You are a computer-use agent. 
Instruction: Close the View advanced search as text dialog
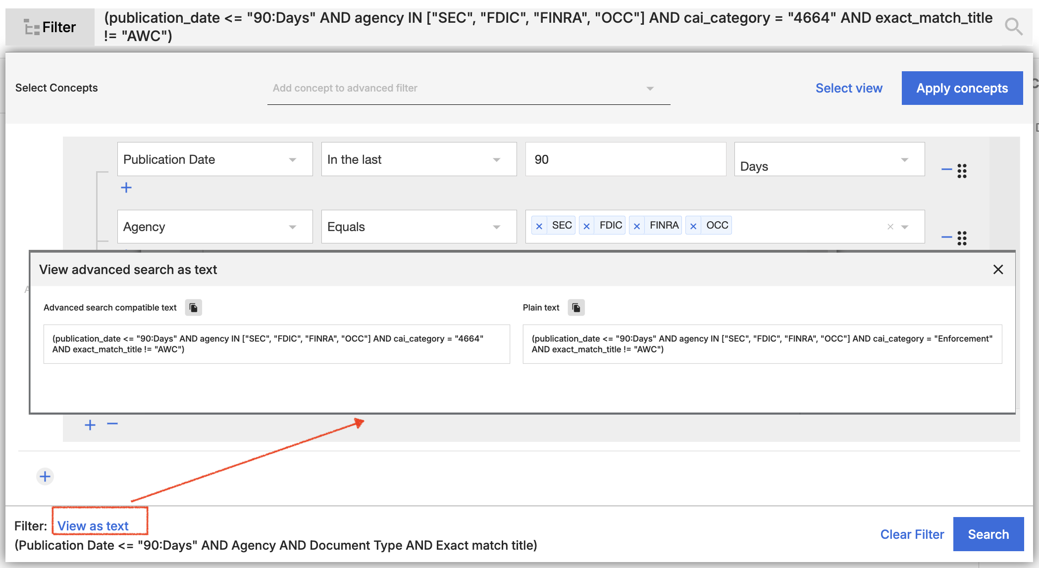(x=998, y=270)
